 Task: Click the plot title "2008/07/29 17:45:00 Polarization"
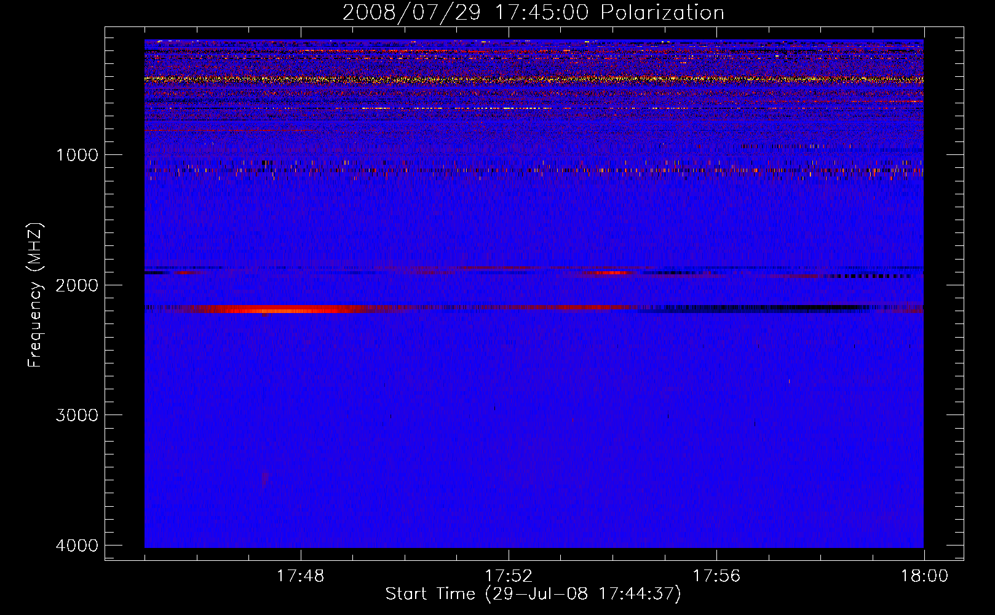533,12
